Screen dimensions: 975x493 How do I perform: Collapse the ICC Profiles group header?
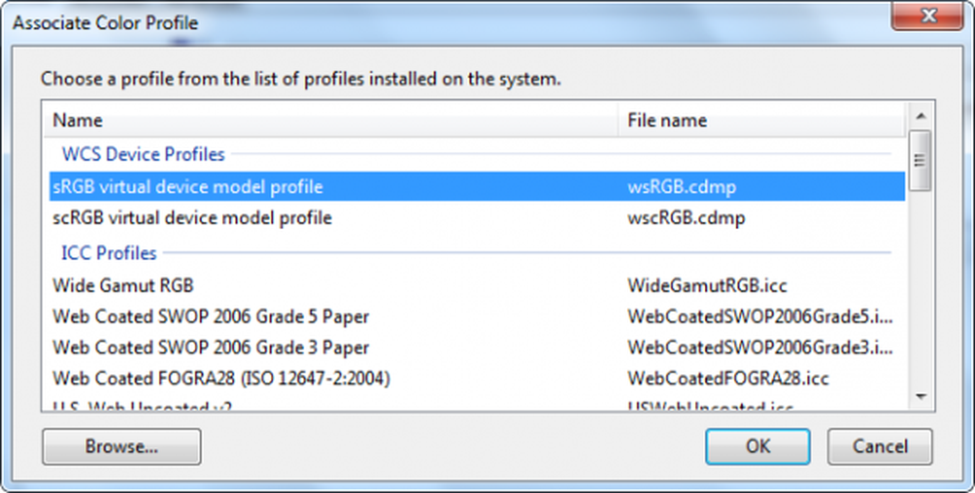pos(108,253)
